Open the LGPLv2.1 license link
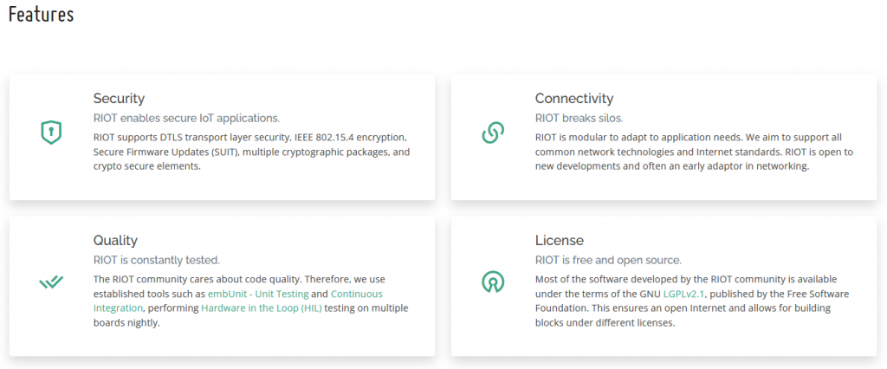 pyautogui.click(x=685, y=294)
